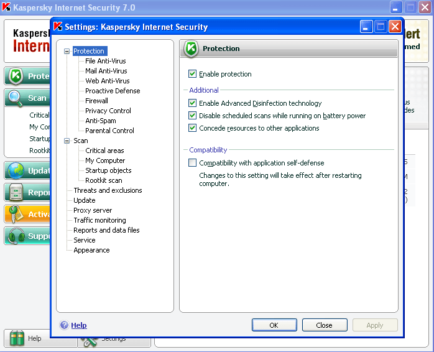Select Service in settings tree
Image resolution: width=434 pixels, height=352 pixels.
[85, 240]
